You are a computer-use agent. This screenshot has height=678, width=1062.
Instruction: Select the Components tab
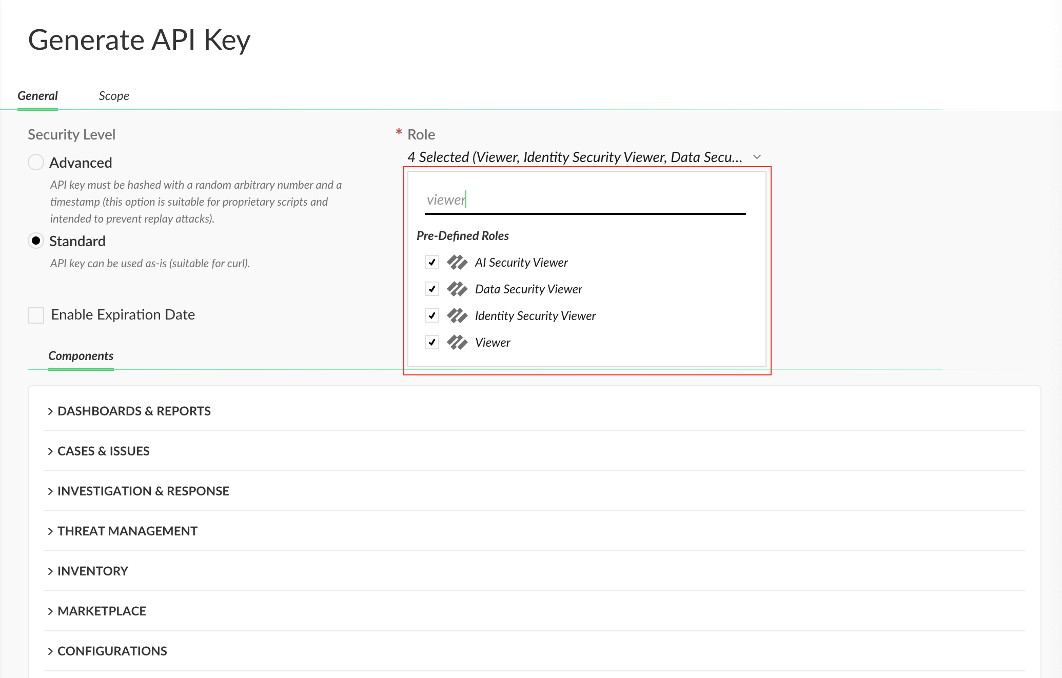[x=81, y=356]
